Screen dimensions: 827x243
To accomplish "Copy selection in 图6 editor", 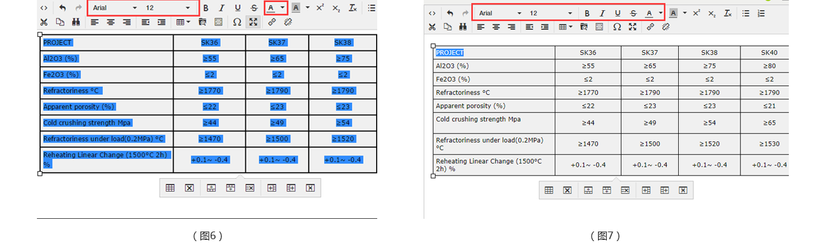I will tap(60, 22).
